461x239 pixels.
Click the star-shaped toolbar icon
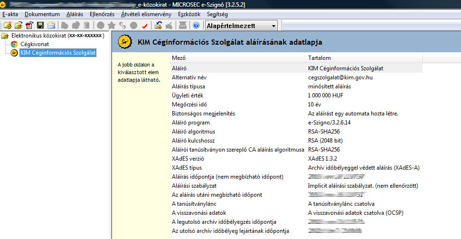112,25
